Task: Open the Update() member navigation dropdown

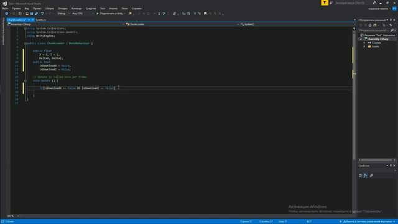Action: click(298, 24)
